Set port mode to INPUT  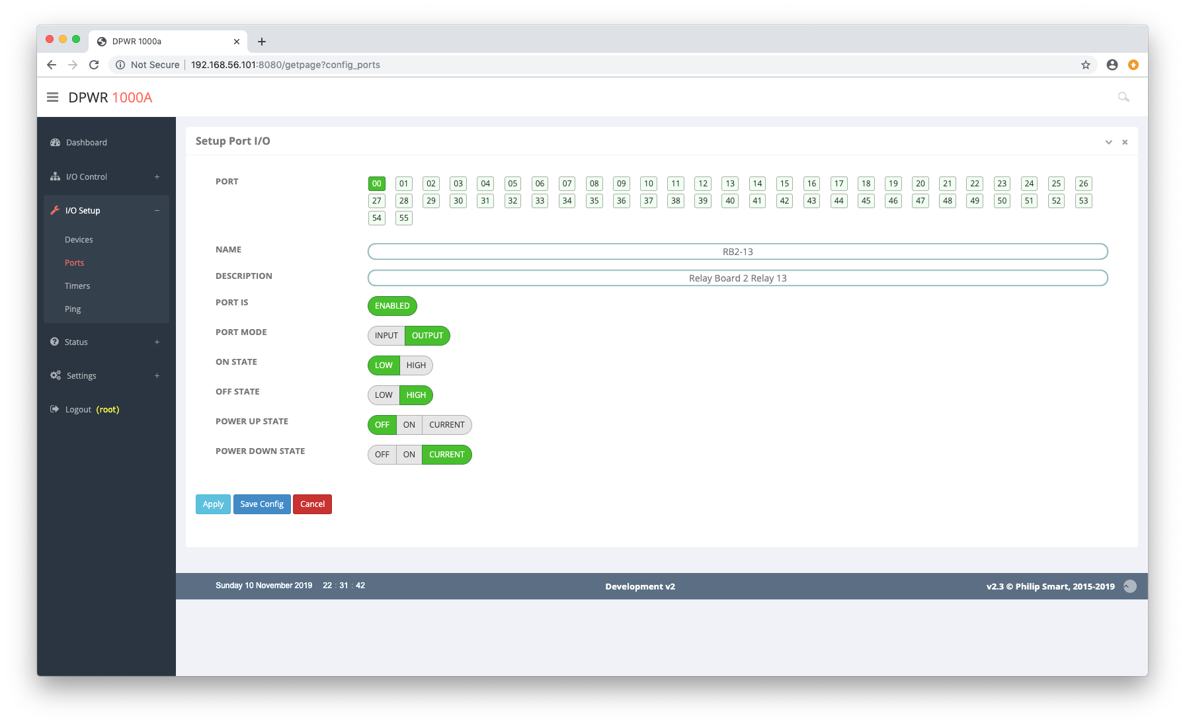click(x=386, y=336)
